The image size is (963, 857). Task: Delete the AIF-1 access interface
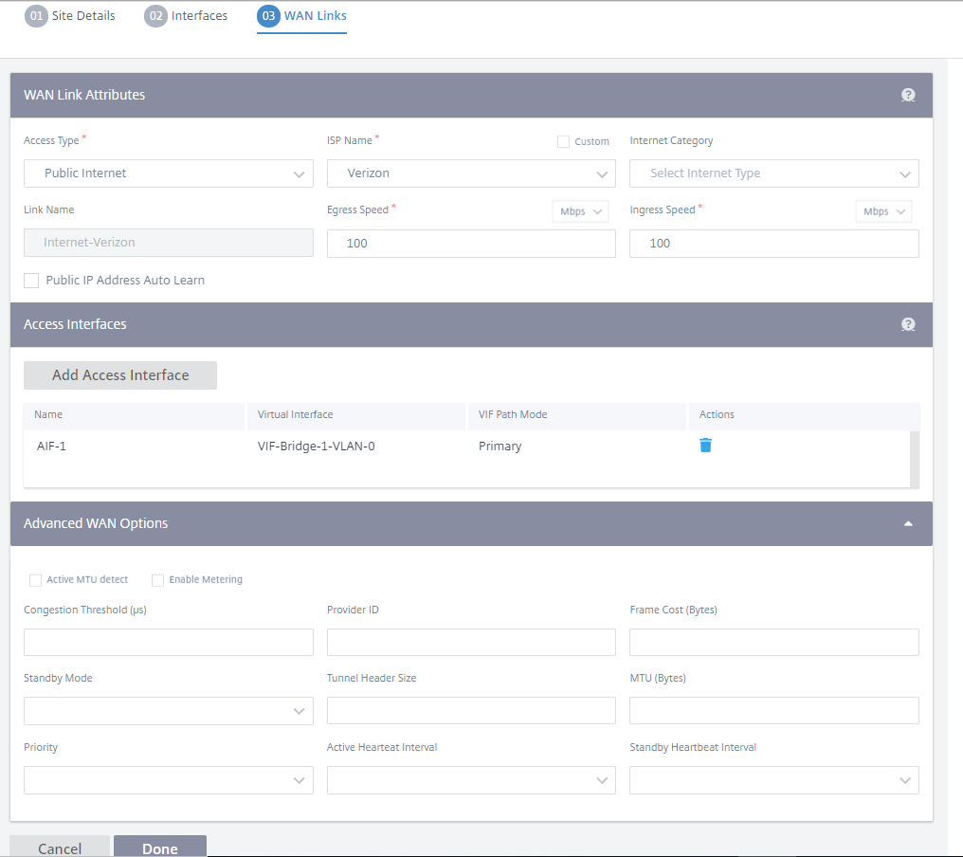click(705, 446)
